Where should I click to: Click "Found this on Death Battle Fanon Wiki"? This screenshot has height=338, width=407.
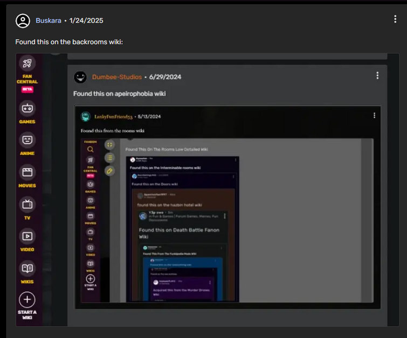pyautogui.click(x=179, y=233)
